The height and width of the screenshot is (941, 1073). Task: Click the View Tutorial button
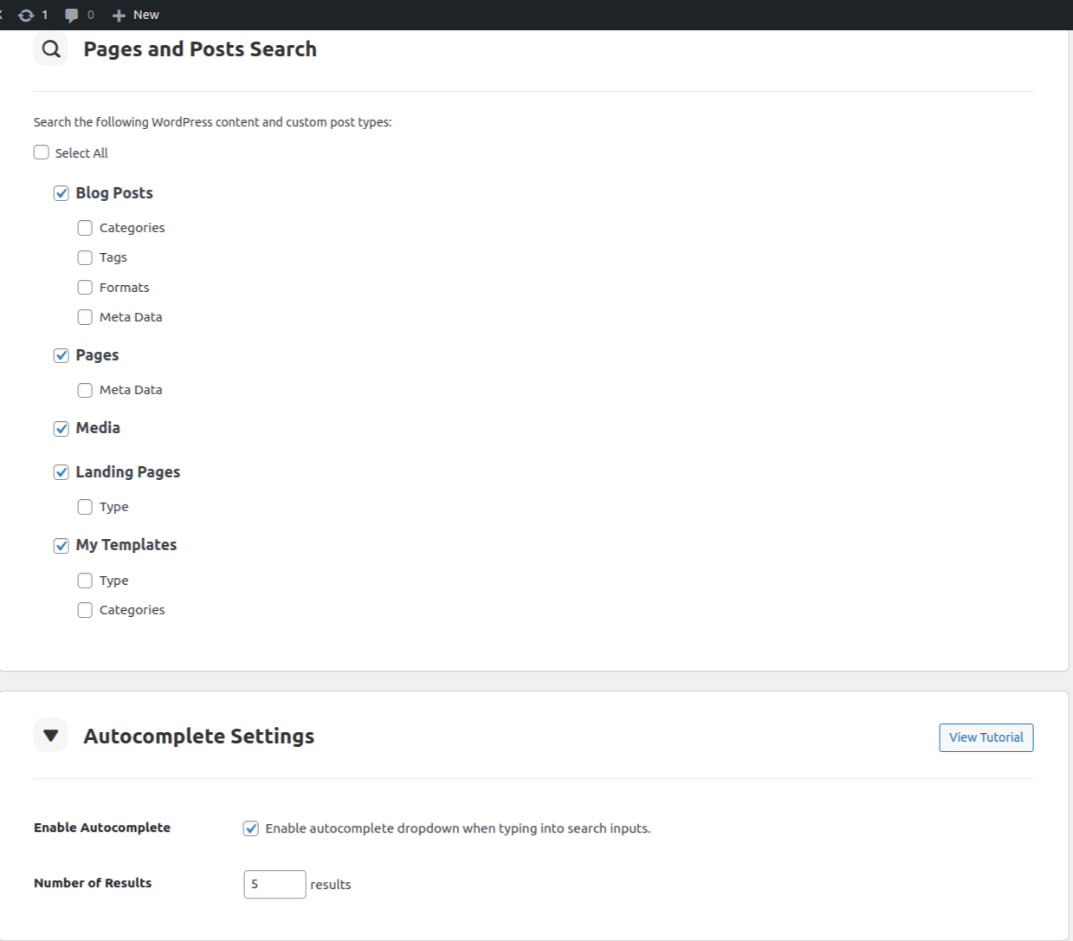click(x=986, y=737)
